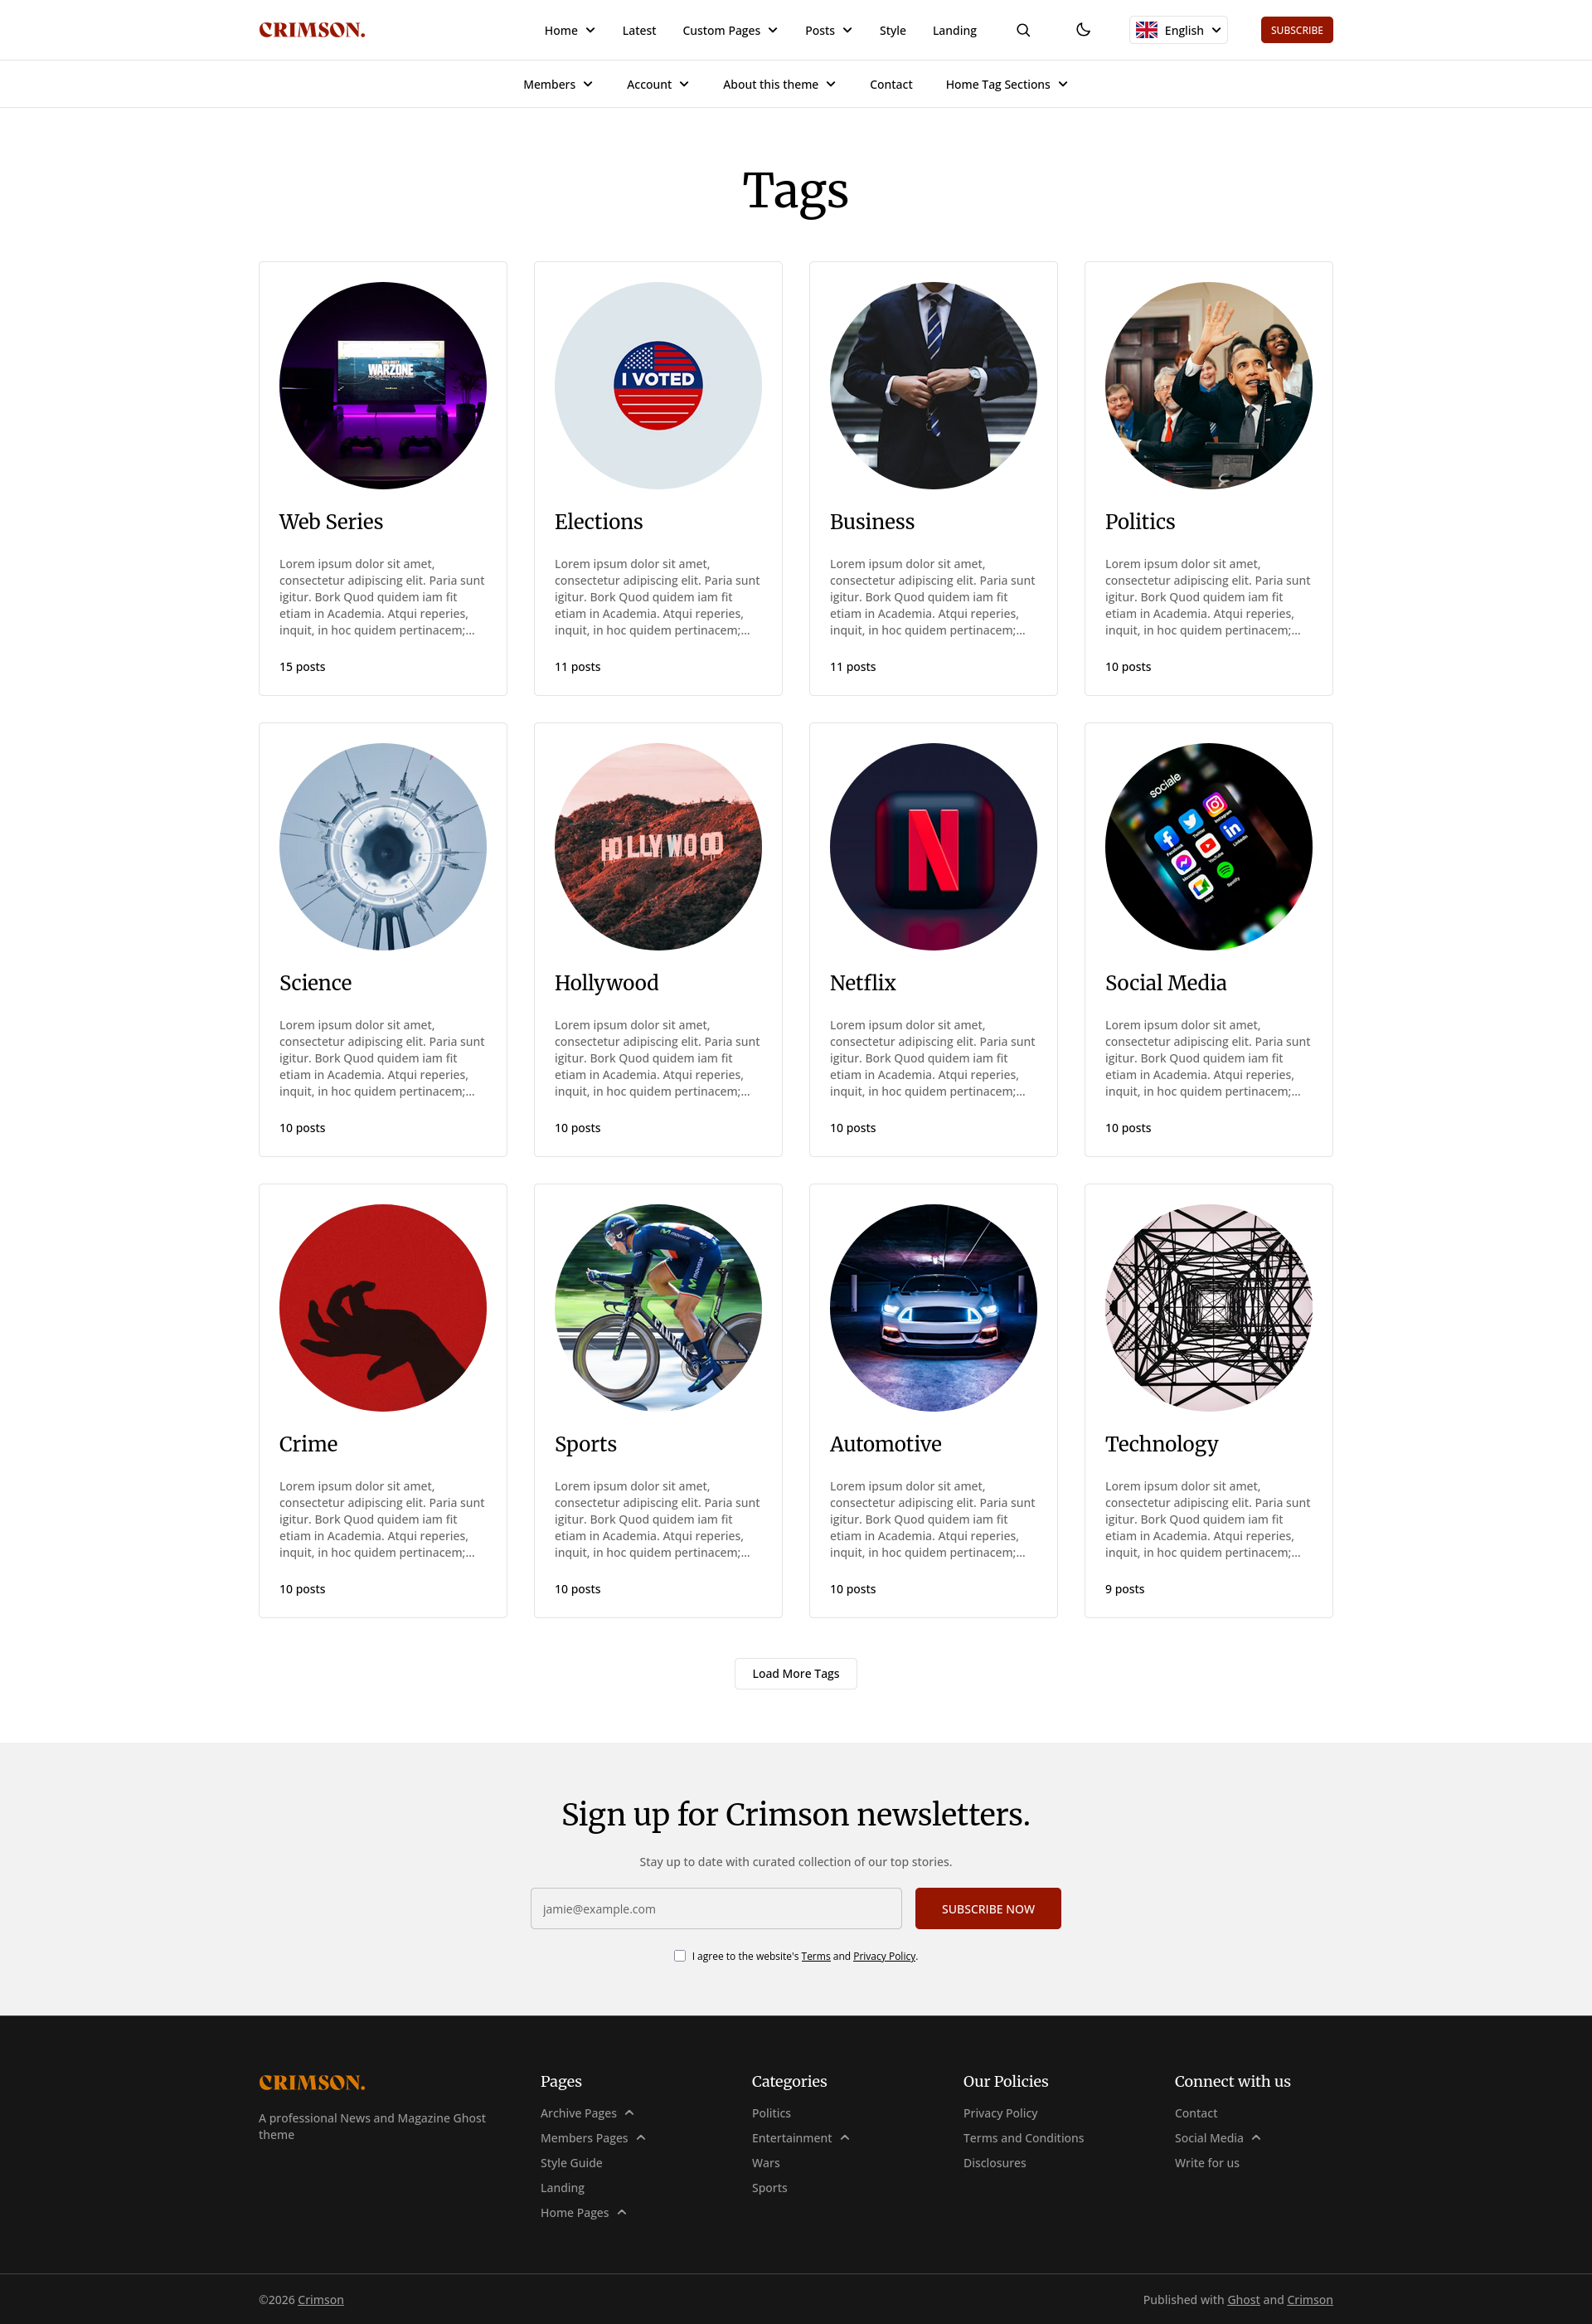Image resolution: width=1592 pixels, height=2324 pixels.
Task: Open the Elections I Voted thumbnail
Action: [658, 385]
